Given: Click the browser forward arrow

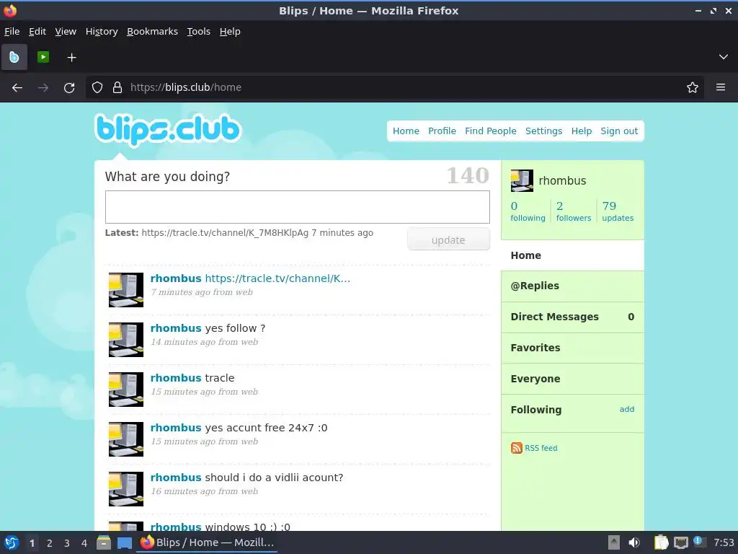Looking at the screenshot, I should click(43, 87).
